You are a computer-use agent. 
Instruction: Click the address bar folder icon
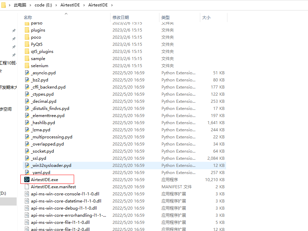3,5
